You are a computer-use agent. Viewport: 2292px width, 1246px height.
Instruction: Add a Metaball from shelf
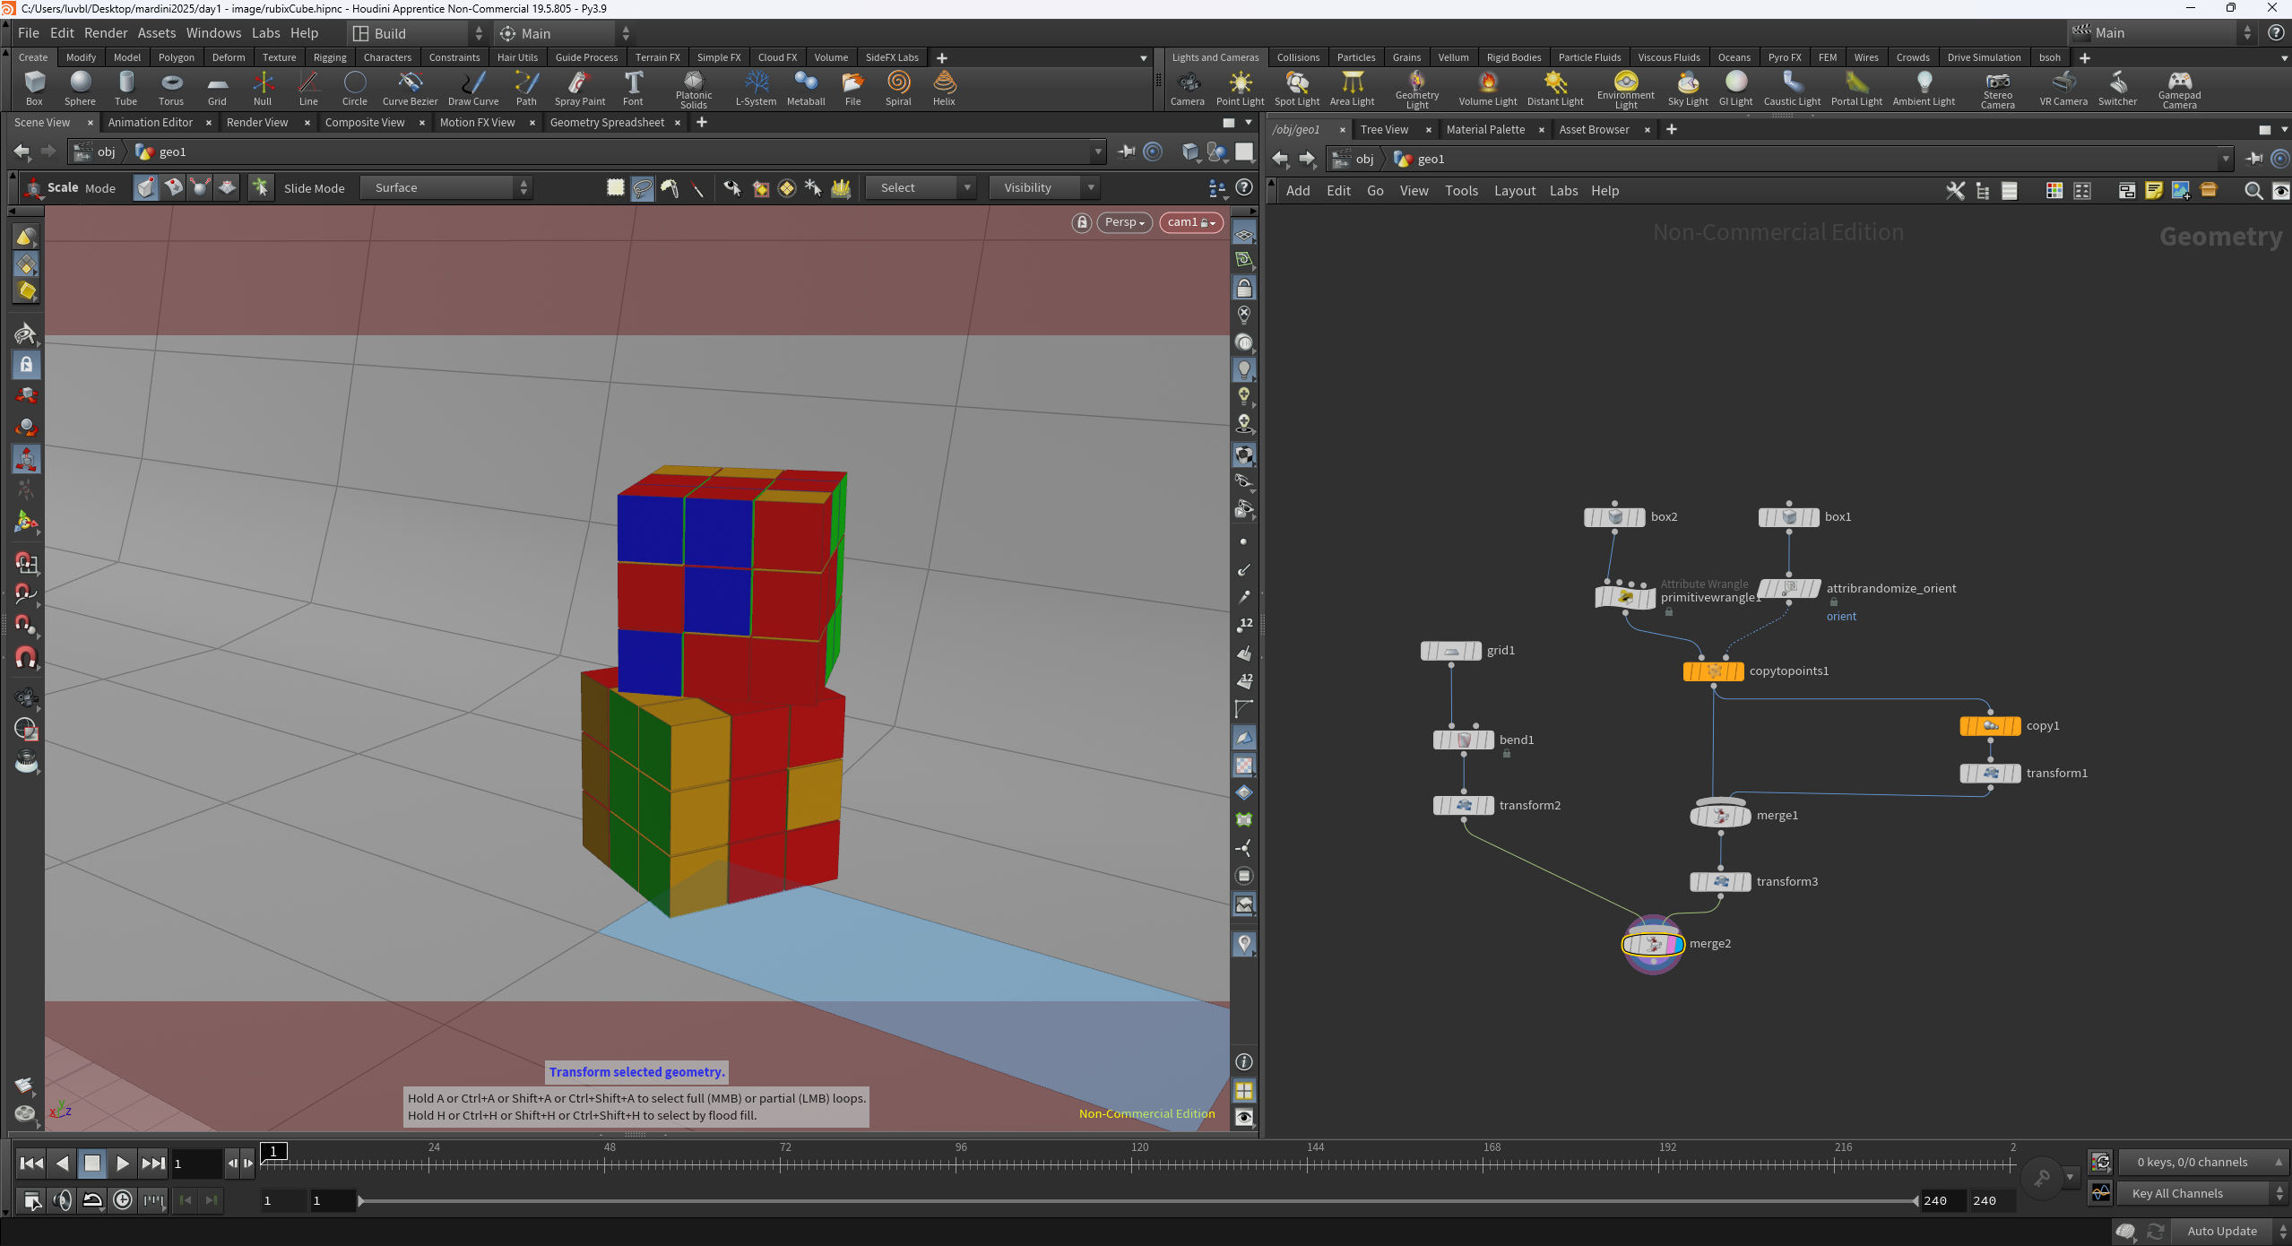point(805,88)
